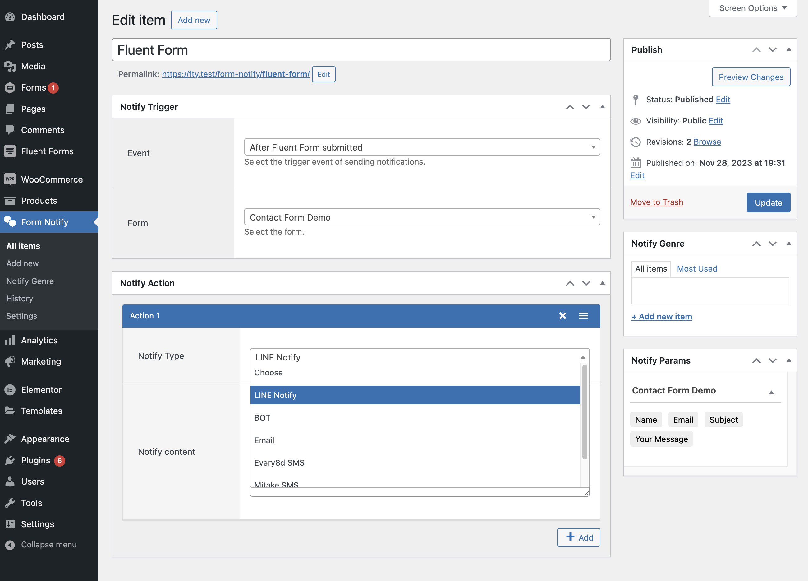Image resolution: width=808 pixels, height=581 pixels.
Task: Collapse the Notify Action panel
Action: [x=603, y=283]
